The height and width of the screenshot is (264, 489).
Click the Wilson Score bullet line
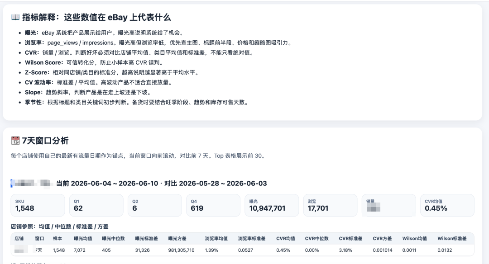click(x=95, y=62)
